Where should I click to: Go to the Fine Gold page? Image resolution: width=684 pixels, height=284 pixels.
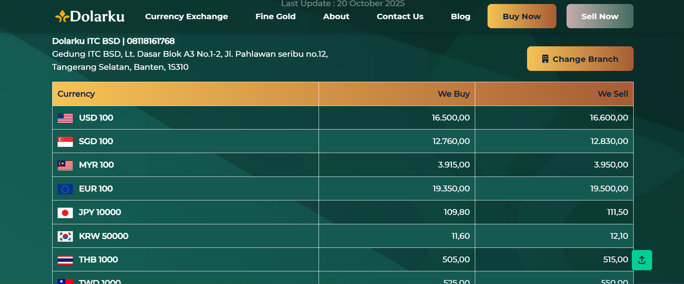275,17
